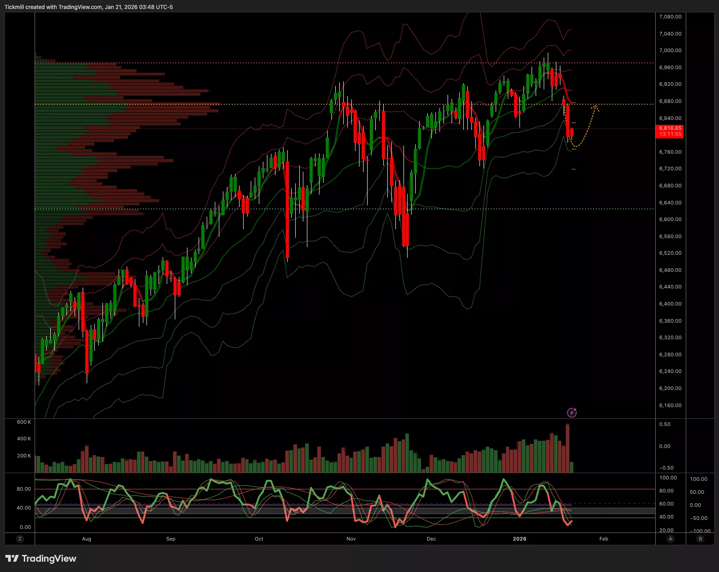Click the red 6,816.65 current price label
Image resolution: width=719 pixels, height=572 pixels.
pyautogui.click(x=670, y=131)
